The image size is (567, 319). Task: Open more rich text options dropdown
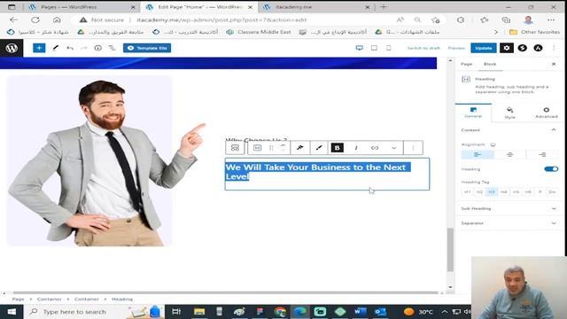tap(393, 148)
